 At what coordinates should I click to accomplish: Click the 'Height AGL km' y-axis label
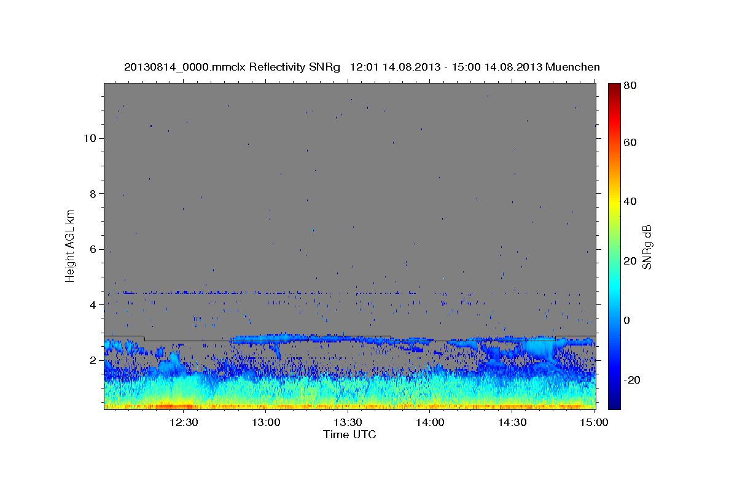(71, 246)
